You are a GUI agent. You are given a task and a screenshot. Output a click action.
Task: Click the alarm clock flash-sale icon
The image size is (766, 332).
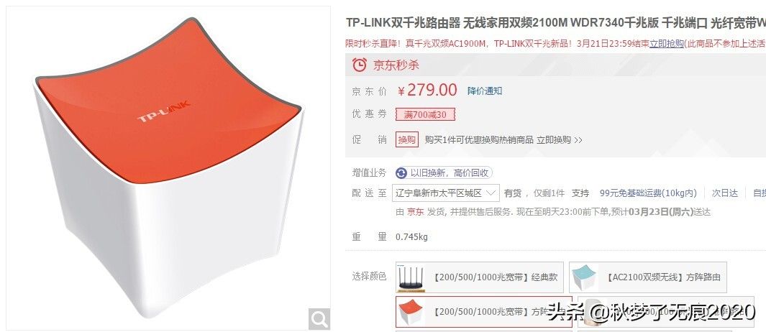pos(360,65)
